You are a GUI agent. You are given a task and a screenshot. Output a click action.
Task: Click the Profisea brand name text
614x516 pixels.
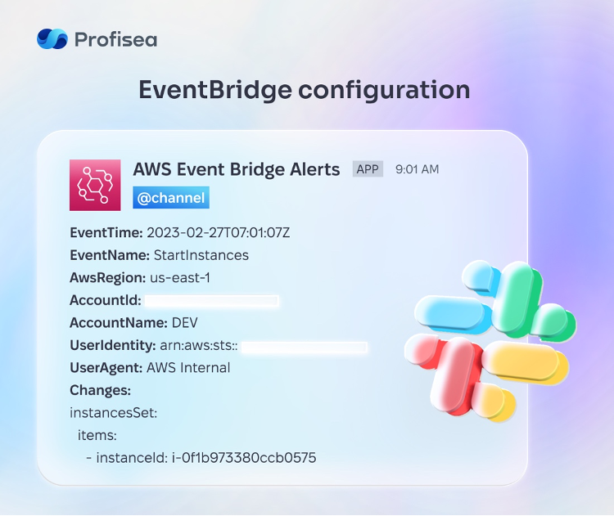(116, 39)
